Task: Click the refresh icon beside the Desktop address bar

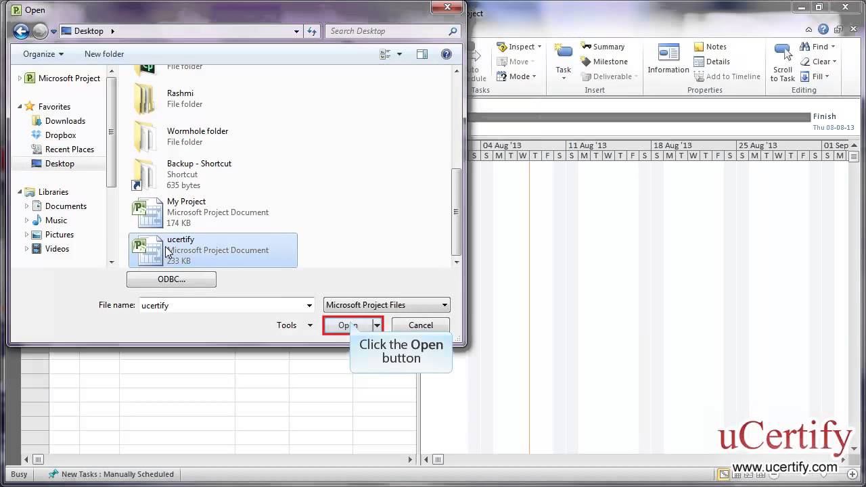Action: coord(312,31)
